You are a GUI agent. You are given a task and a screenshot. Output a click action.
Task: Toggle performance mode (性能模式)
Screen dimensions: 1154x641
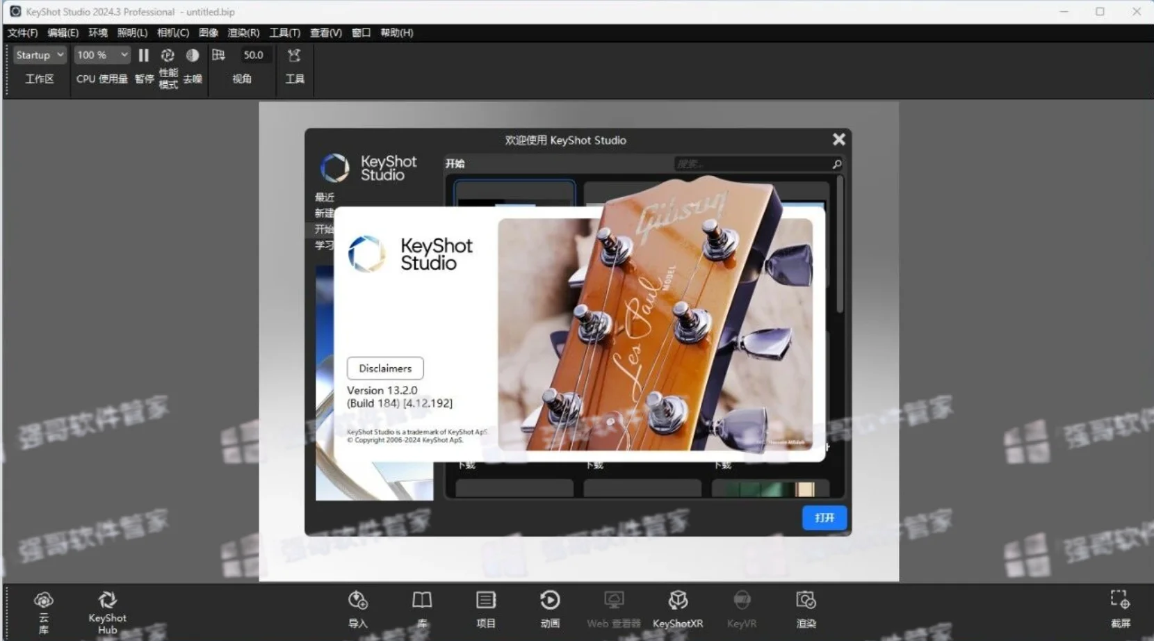(168, 55)
